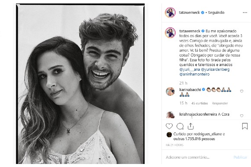Like krishnajacksonferreira's comment with the heart
The height and width of the screenshot is (167, 251).
point(241,116)
